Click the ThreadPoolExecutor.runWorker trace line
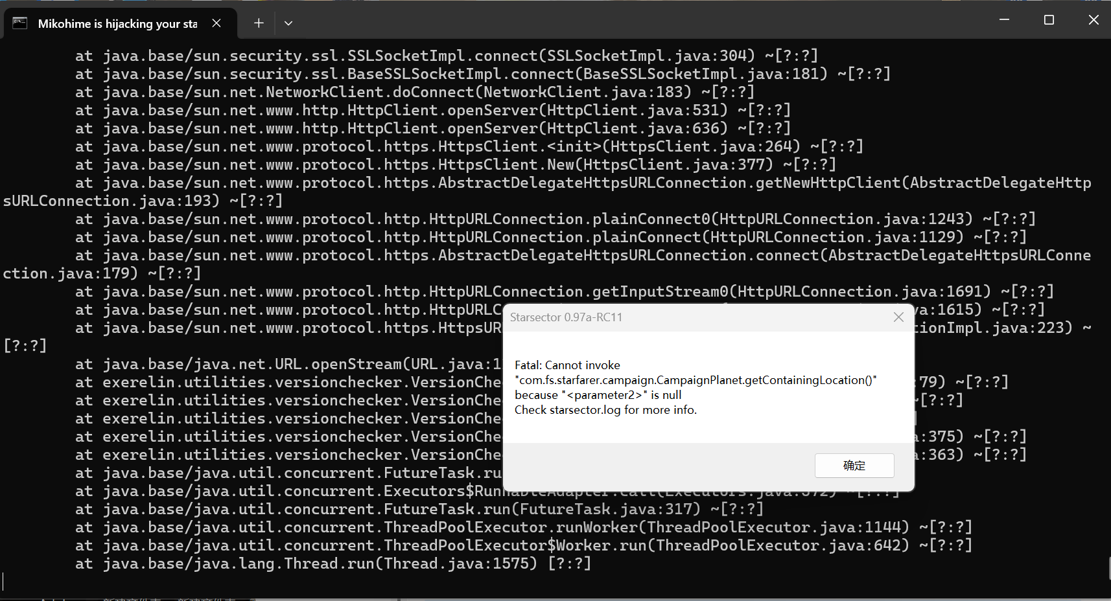 point(524,527)
